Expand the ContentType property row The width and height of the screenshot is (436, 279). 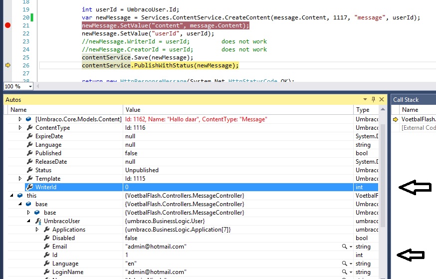tap(20, 128)
